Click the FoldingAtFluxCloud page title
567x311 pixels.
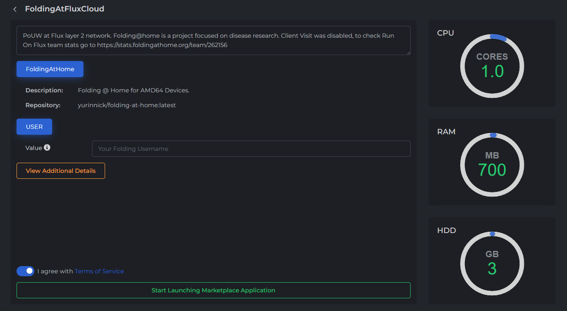(64, 9)
